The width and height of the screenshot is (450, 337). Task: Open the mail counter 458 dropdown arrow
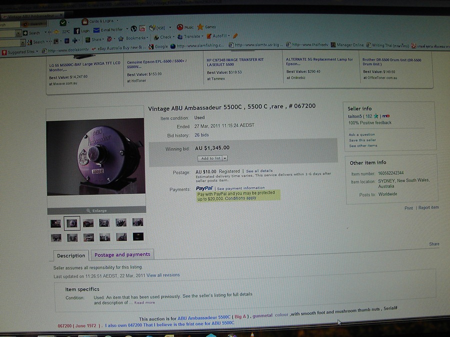[x=170, y=27]
